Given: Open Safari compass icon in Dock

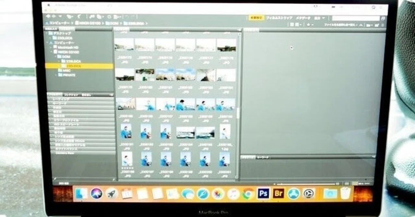Looking at the screenshot, I should click(203, 194).
